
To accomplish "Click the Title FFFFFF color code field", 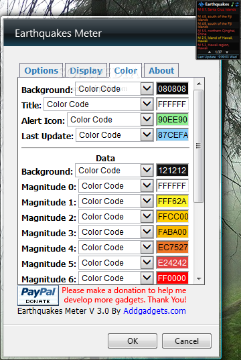I will point(172,104).
